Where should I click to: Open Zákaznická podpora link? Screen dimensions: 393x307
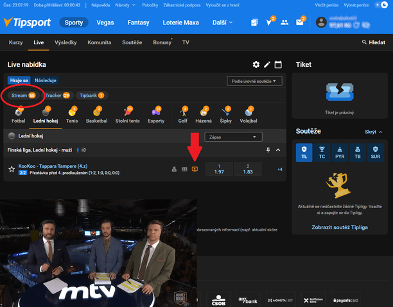pyautogui.click(x=182, y=5)
